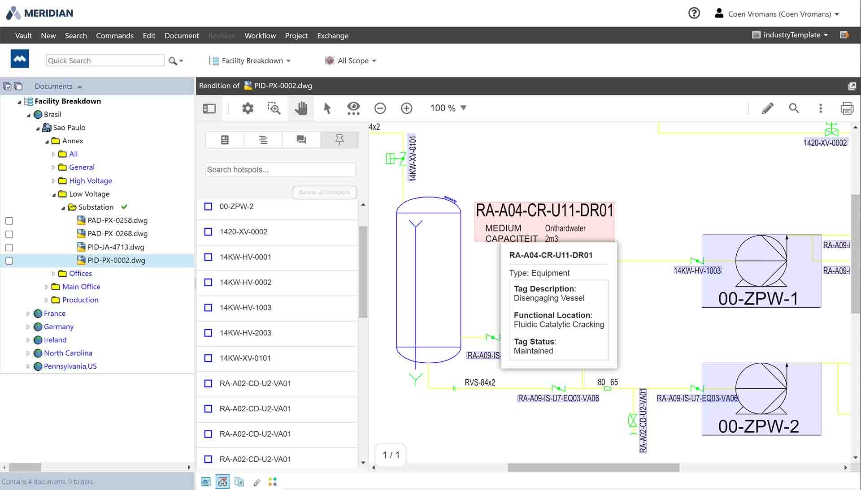Open the Workflow menu
Viewport: 861px width, 490px height.
260,35
